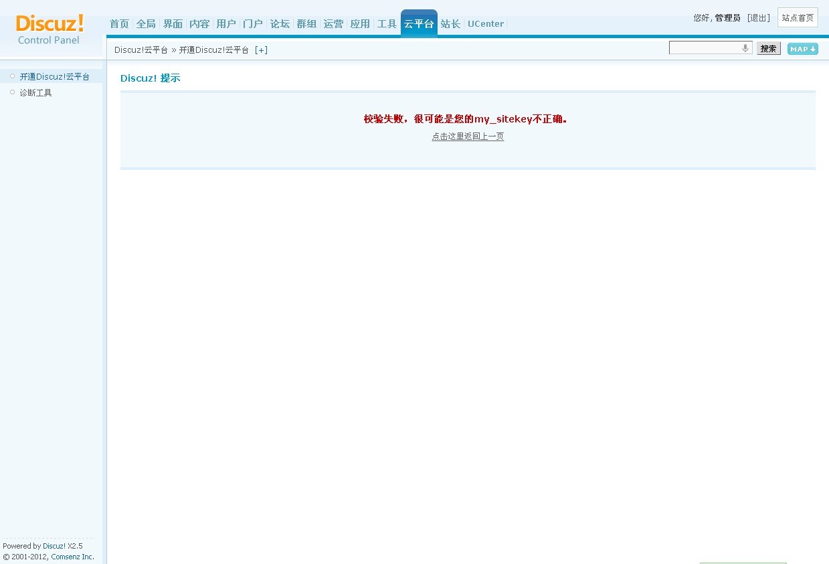Click the 退出 logout link
Image resolution: width=829 pixels, height=564 pixels.
click(759, 18)
